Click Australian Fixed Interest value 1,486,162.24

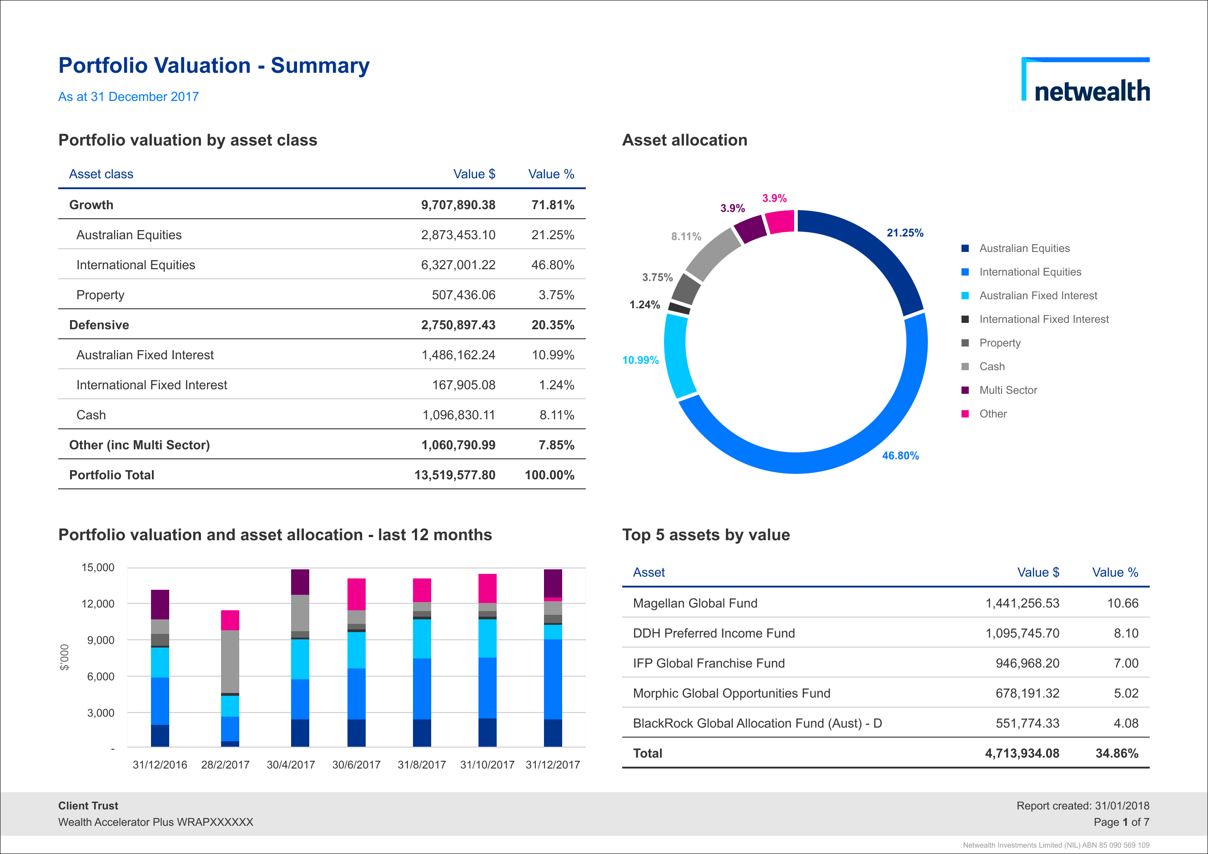coord(458,355)
